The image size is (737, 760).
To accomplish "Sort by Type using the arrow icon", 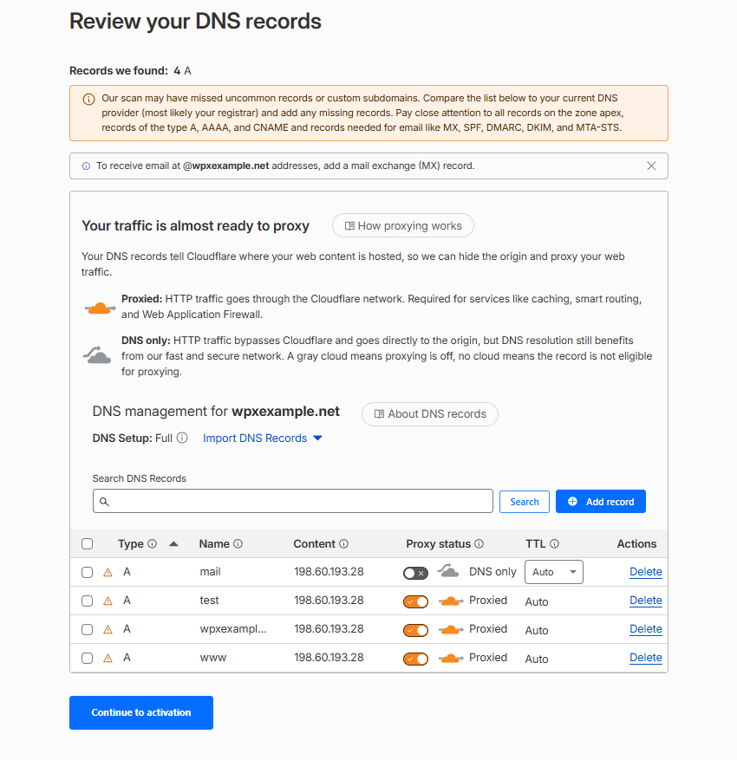I will 173,544.
